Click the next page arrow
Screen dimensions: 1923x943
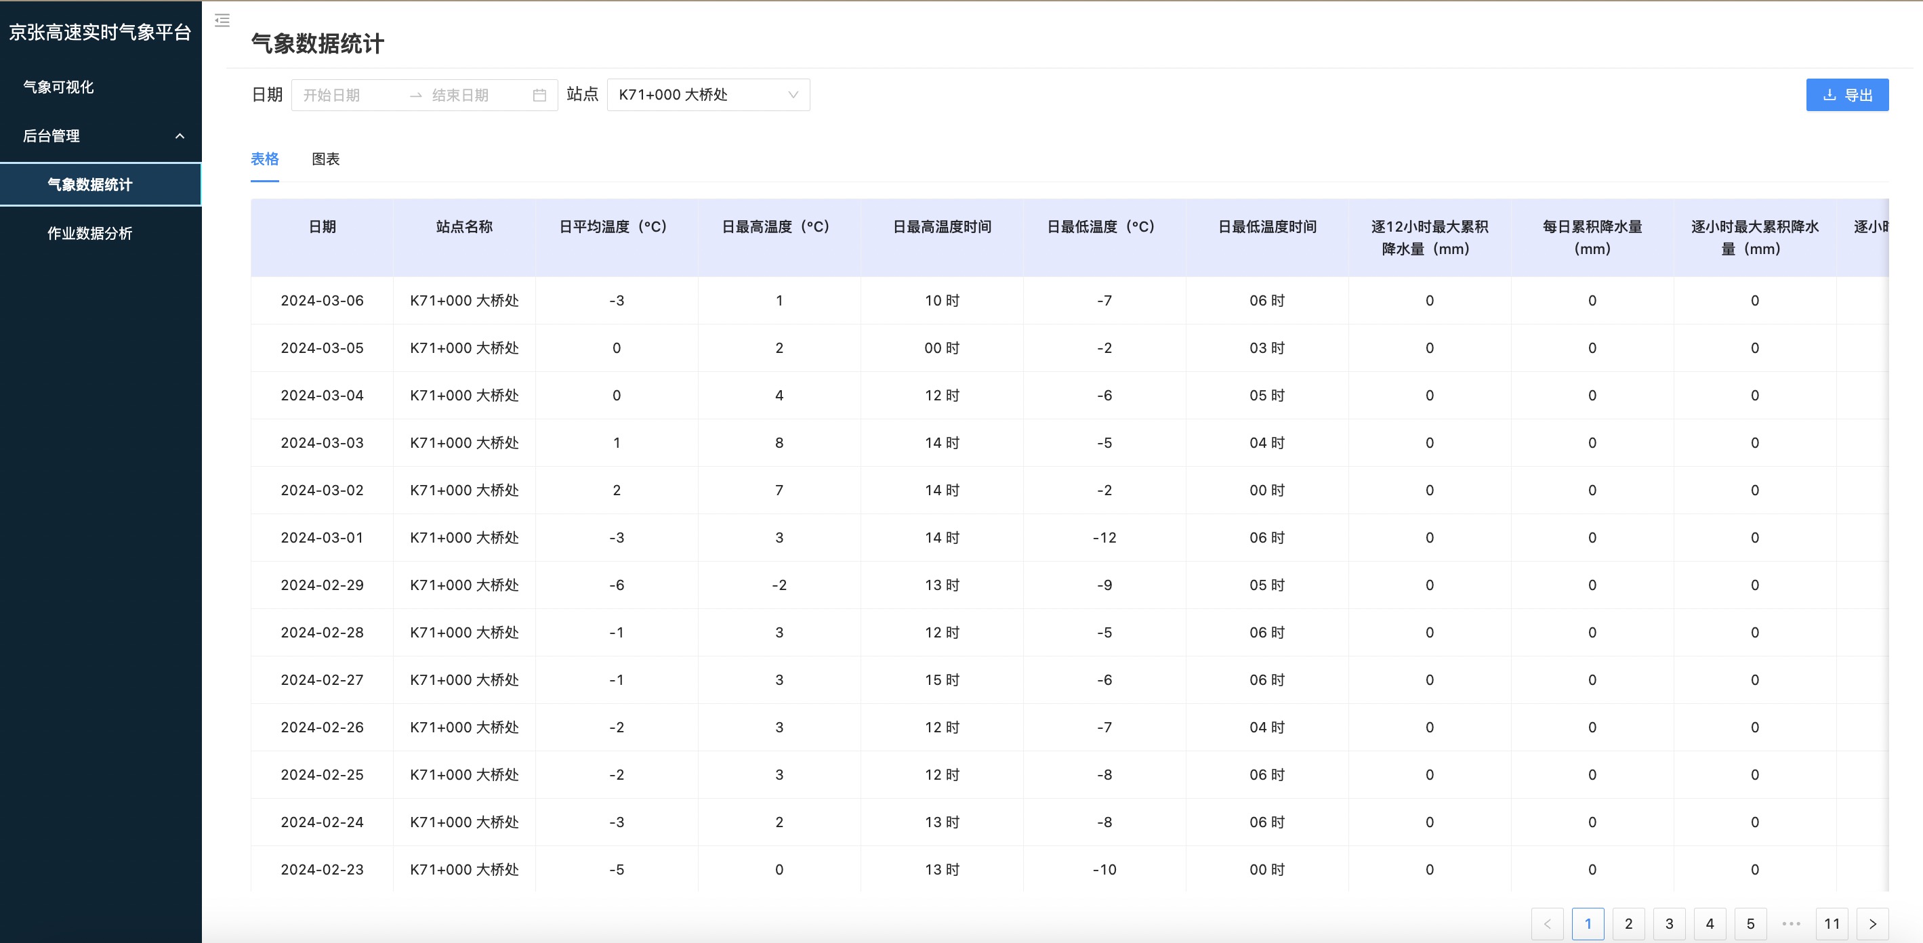[1872, 923]
